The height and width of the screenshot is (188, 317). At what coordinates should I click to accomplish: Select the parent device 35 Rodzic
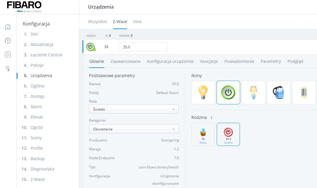[203, 134]
